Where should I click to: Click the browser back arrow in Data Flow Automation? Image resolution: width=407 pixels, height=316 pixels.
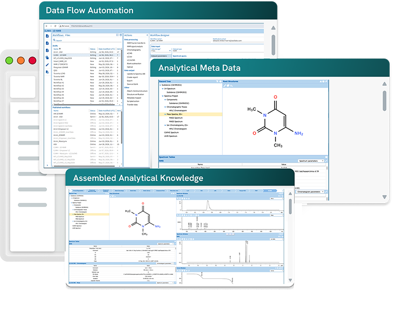click(x=47, y=26)
